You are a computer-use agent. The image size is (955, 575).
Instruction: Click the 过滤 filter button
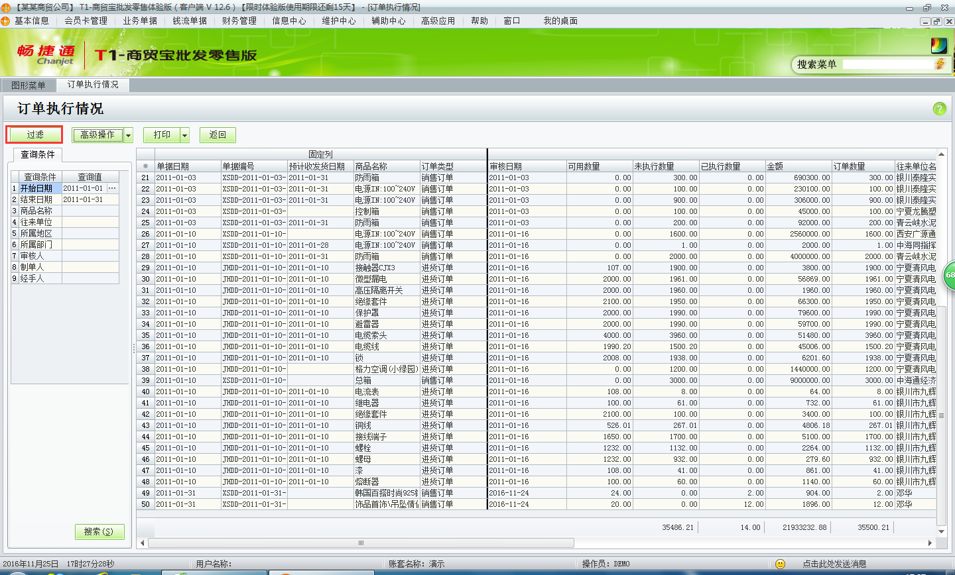pos(34,135)
